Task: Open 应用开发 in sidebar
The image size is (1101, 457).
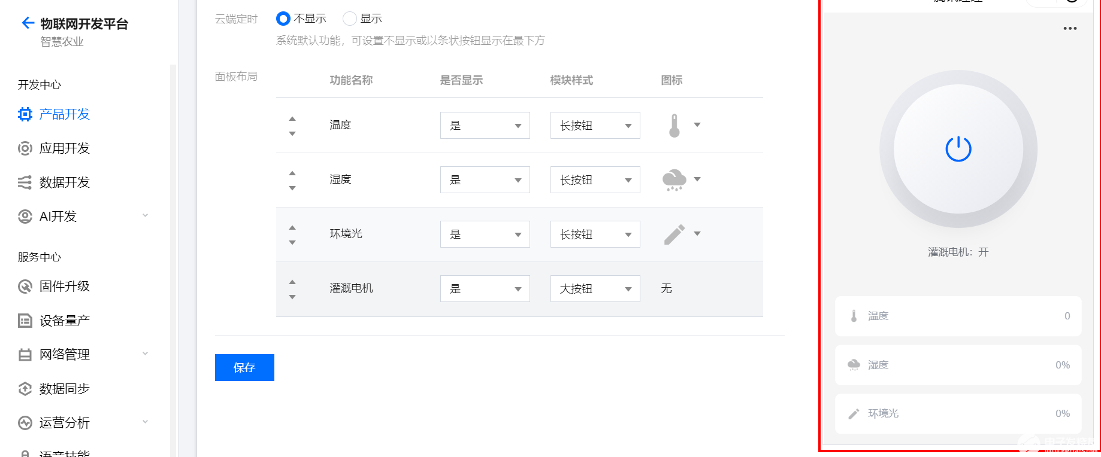Action: click(x=65, y=148)
